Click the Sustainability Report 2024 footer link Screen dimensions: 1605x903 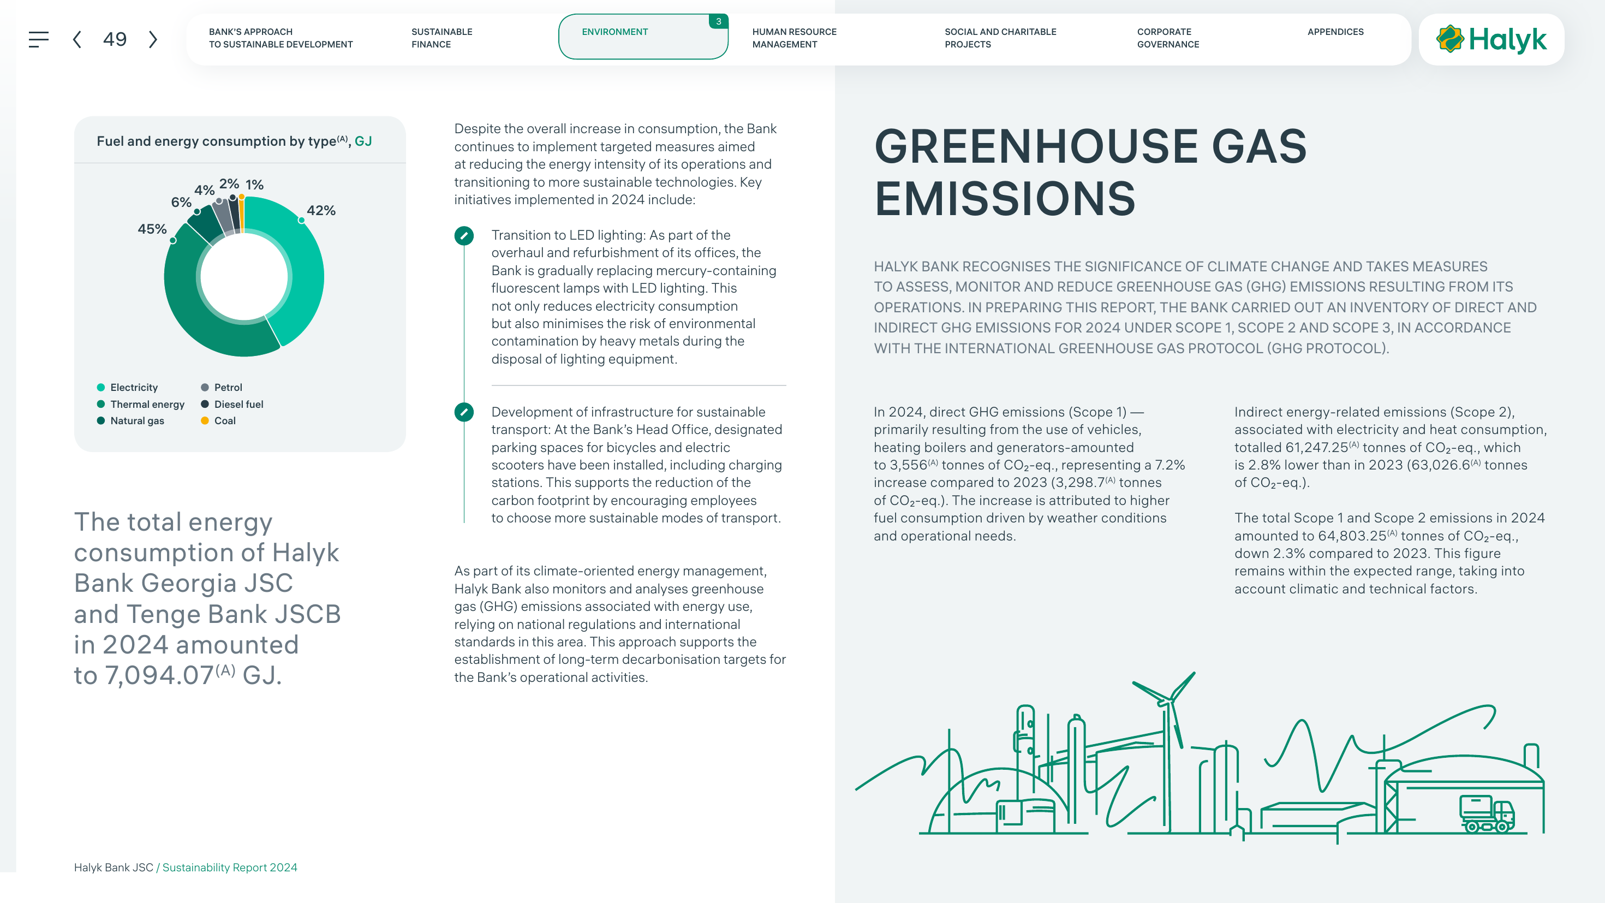230,868
